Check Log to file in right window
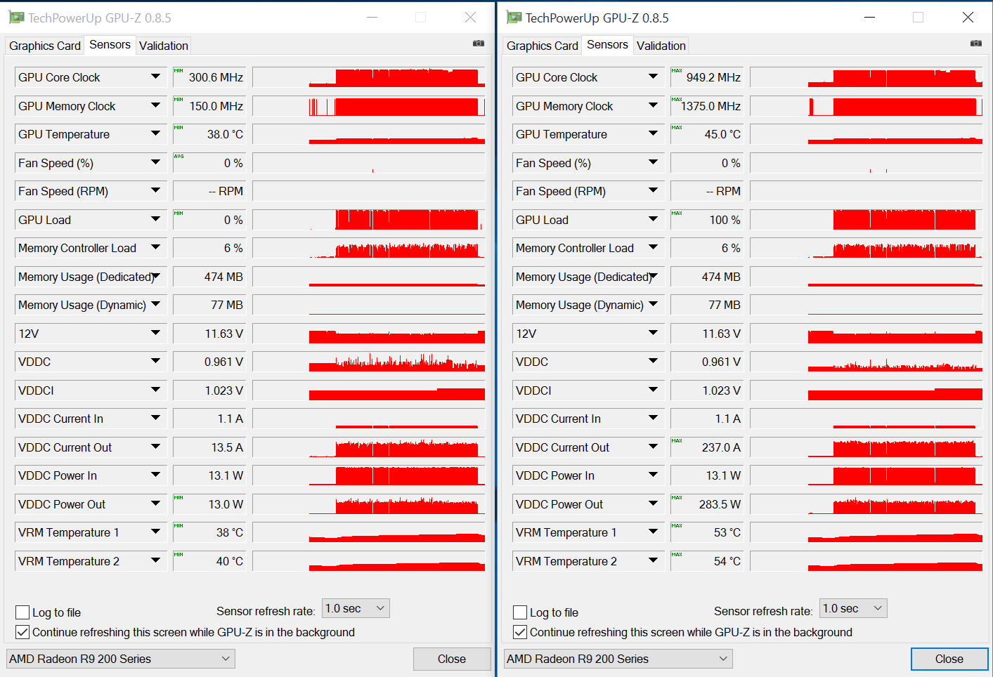The image size is (993, 677). click(520, 612)
